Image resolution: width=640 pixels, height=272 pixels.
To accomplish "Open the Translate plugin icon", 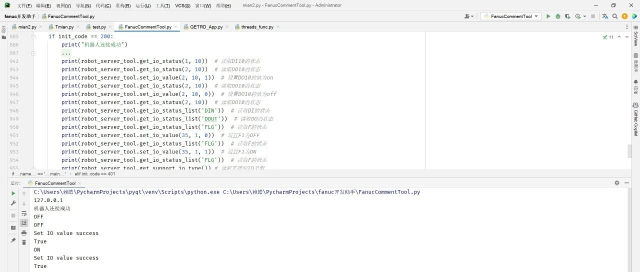I will click(605, 16).
